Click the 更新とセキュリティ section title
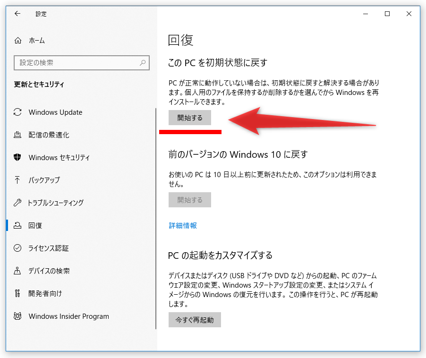The width and height of the screenshot is (426, 358). 39,85
